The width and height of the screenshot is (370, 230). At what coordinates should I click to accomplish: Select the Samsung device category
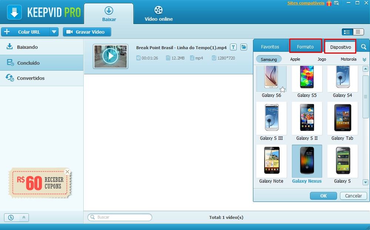tap(269, 59)
